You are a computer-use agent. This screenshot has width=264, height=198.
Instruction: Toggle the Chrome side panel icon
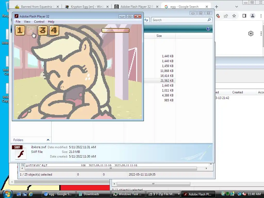244,16
